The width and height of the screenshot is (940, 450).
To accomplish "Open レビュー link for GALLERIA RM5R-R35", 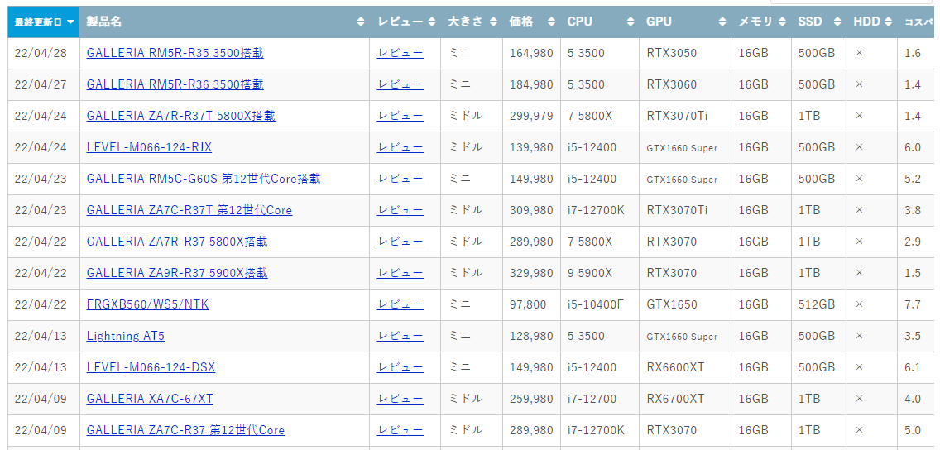I will tap(400, 53).
